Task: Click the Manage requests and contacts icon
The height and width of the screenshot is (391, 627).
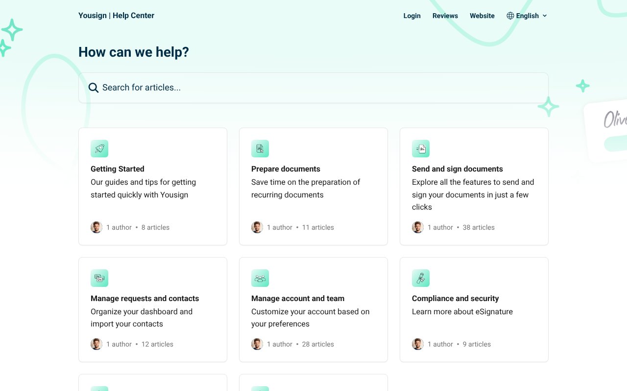Action: point(99,278)
